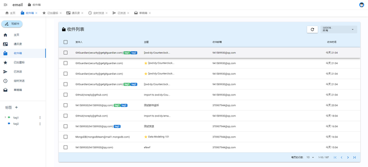Viewport: 368px width, 167px height.
Task: Click the refresh inbox button
Action: coord(312,29)
